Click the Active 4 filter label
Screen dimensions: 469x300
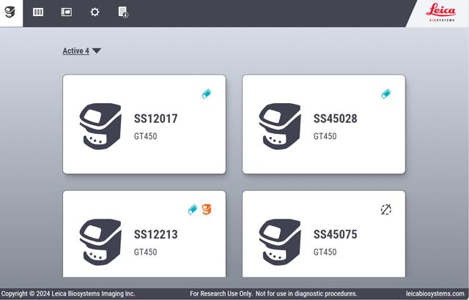(x=75, y=50)
